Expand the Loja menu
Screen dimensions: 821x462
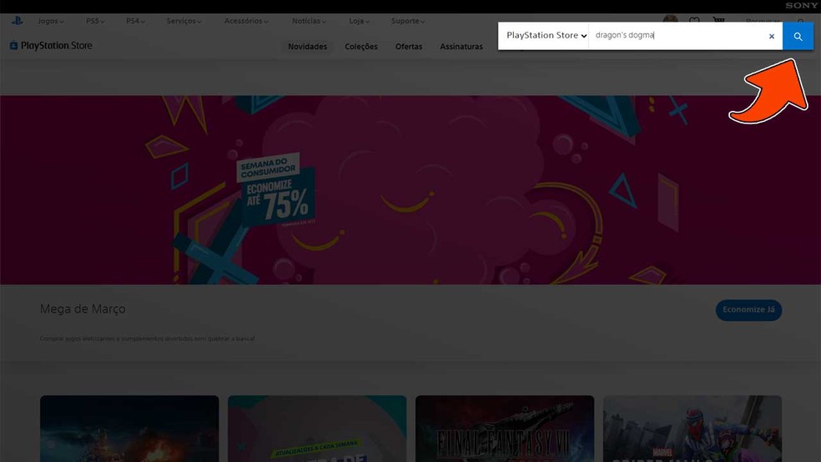[x=359, y=21]
